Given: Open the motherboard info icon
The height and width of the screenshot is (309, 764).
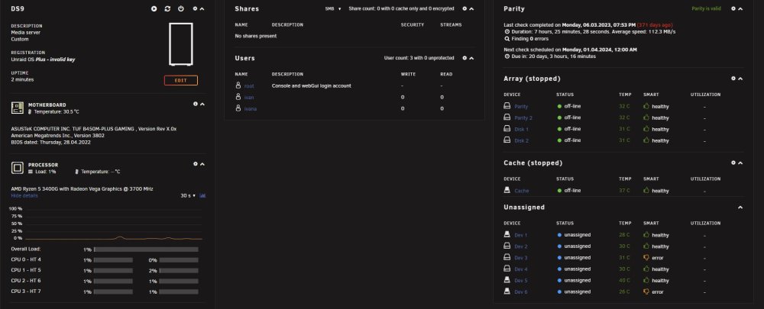Looking at the screenshot, I should tap(196, 104).
